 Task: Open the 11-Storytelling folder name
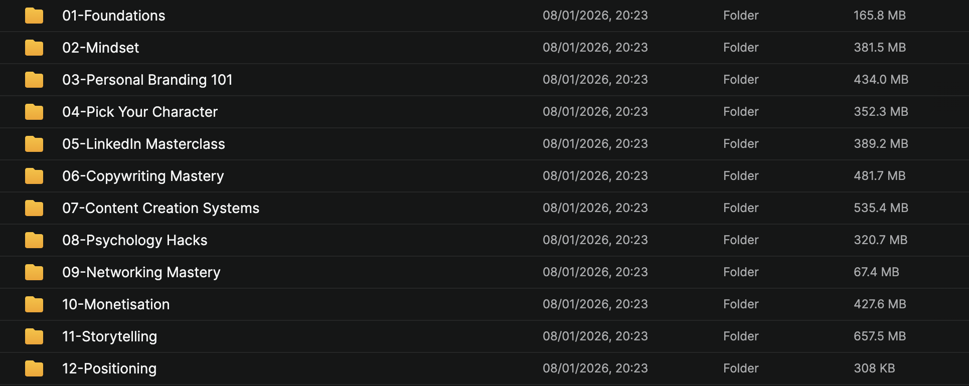(x=109, y=336)
